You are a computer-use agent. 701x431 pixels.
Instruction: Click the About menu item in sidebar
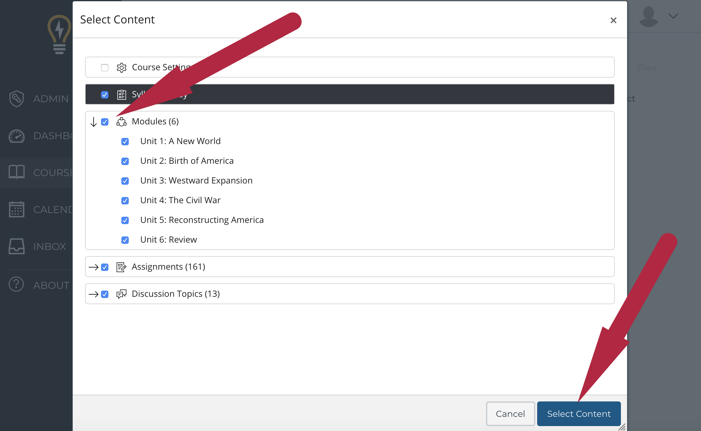[38, 284]
